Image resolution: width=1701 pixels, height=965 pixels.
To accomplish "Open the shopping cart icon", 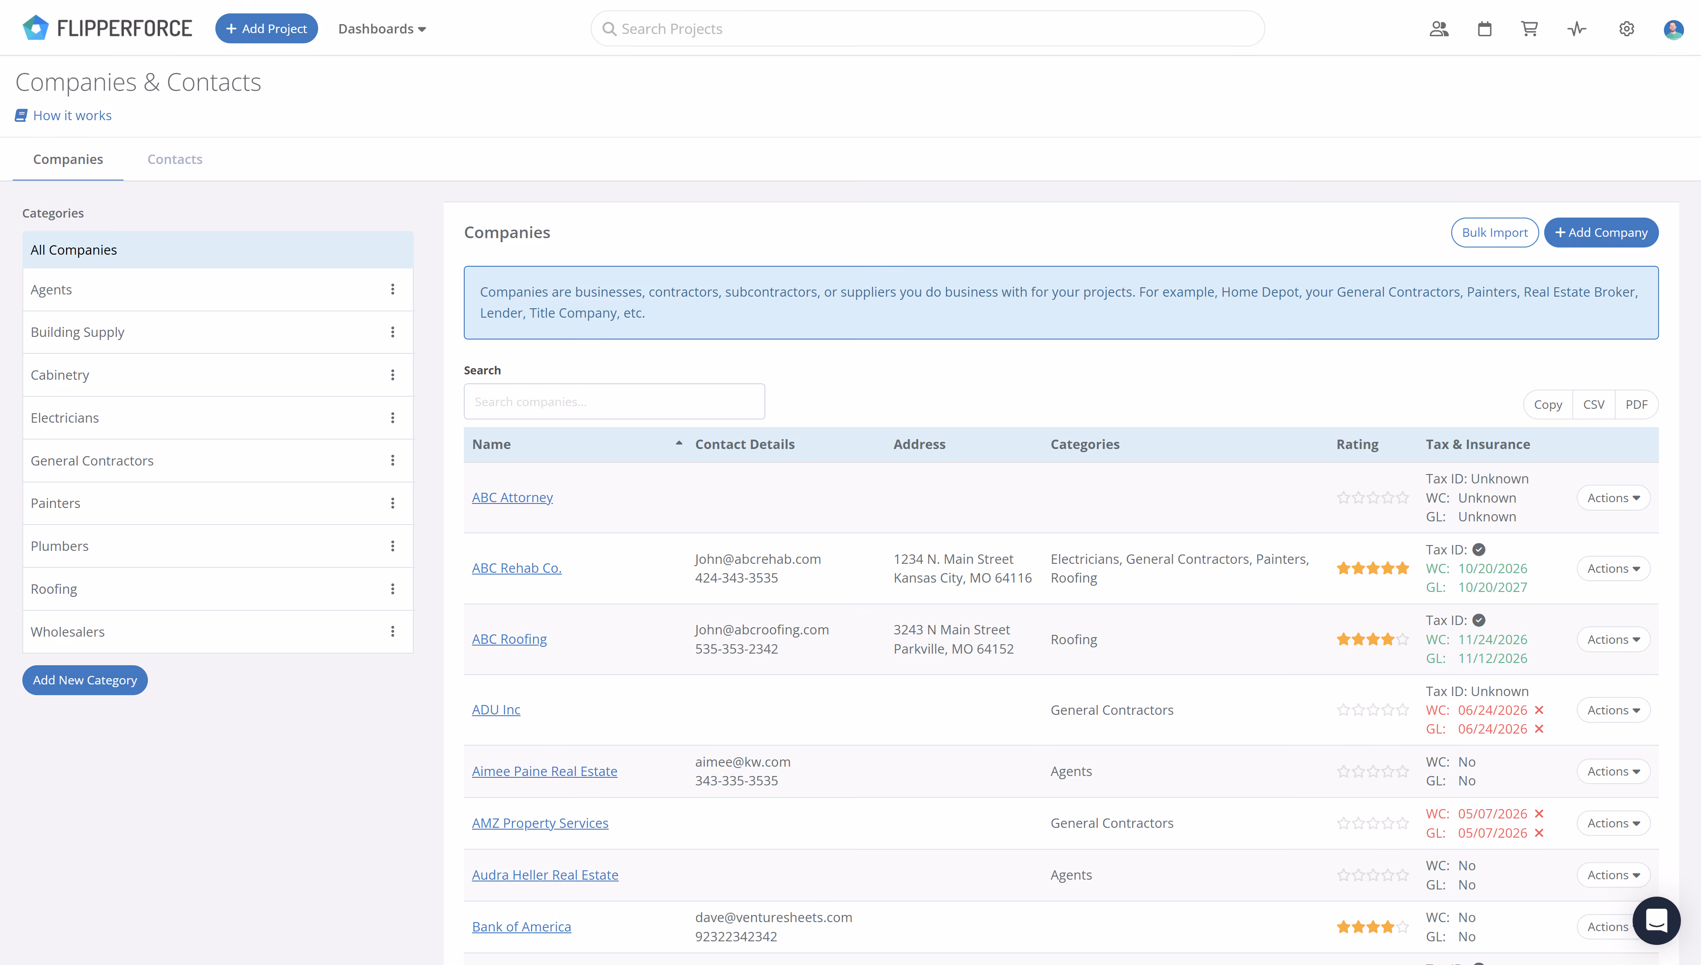I will pyautogui.click(x=1529, y=29).
